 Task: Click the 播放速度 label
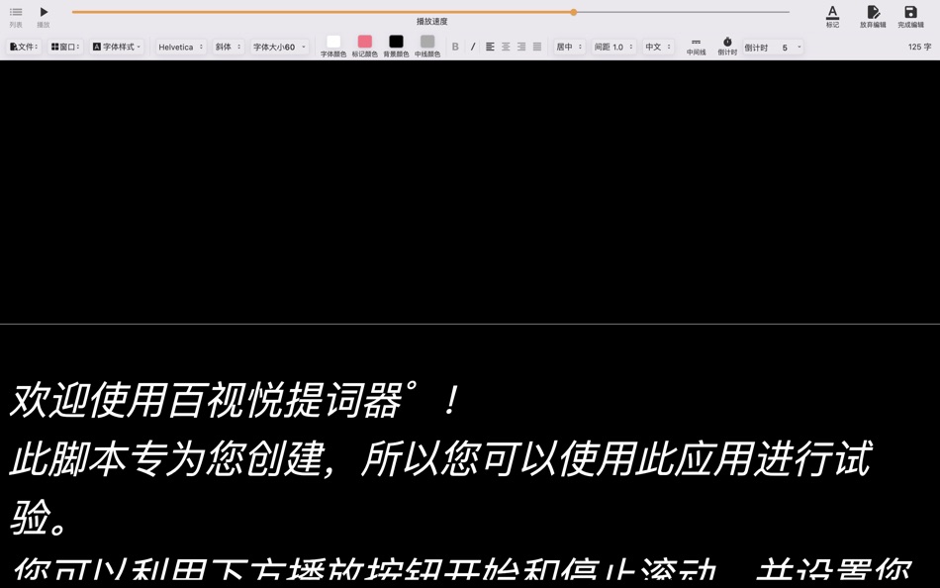click(432, 21)
